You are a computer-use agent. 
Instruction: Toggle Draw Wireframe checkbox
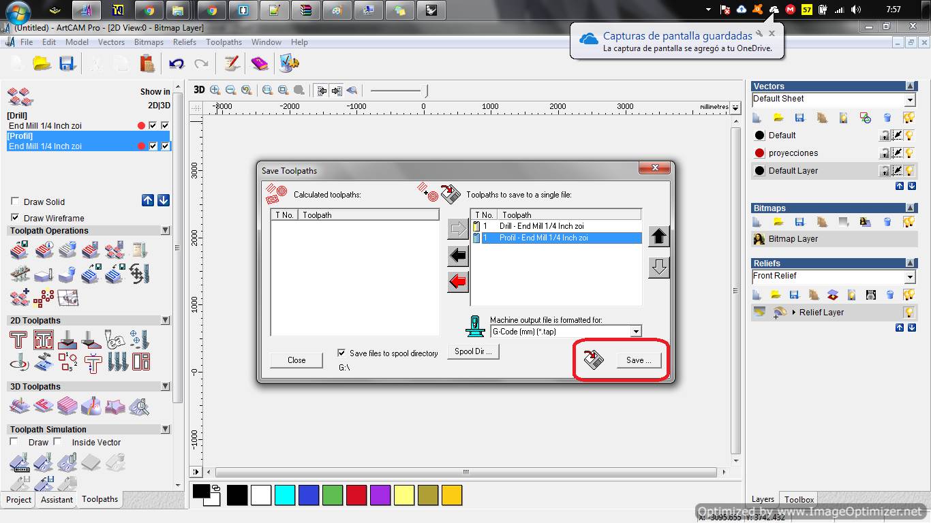point(15,218)
